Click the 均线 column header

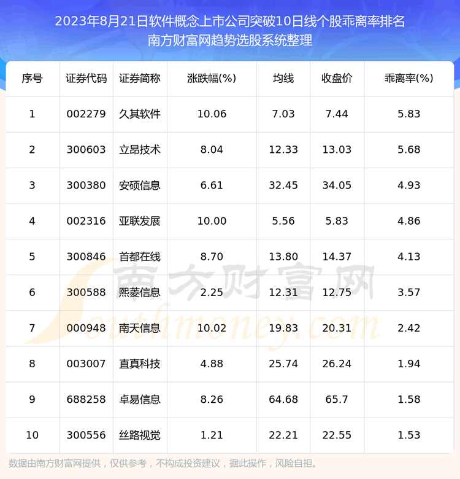pos(283,79)
